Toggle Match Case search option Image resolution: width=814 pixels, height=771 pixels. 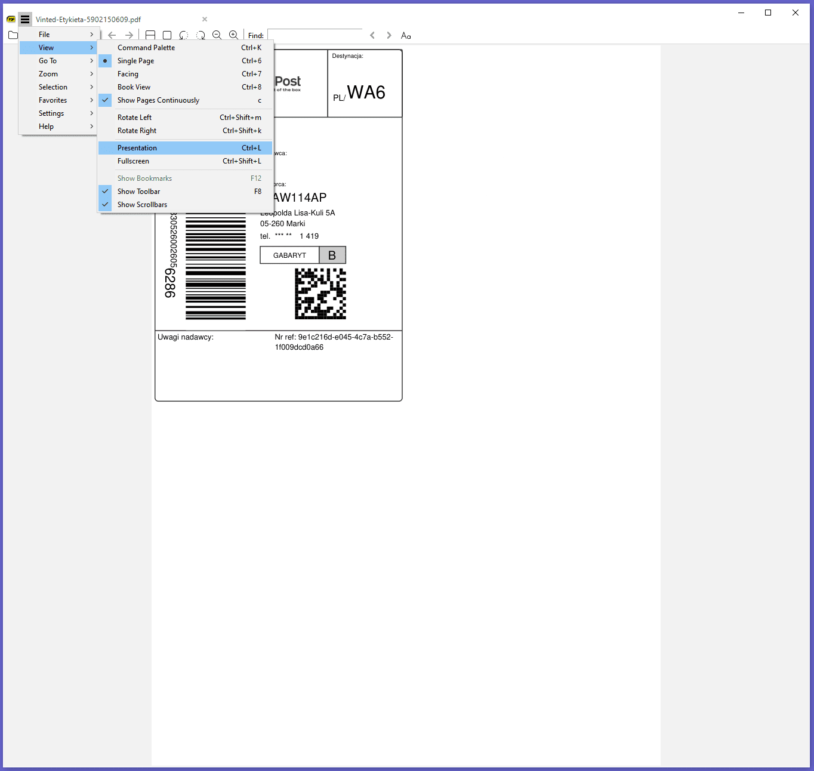click(x=406, y=35)
